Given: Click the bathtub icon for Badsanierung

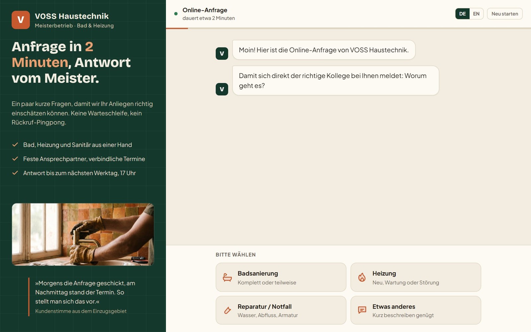Looking at the screenshot, I should (227, 277).
